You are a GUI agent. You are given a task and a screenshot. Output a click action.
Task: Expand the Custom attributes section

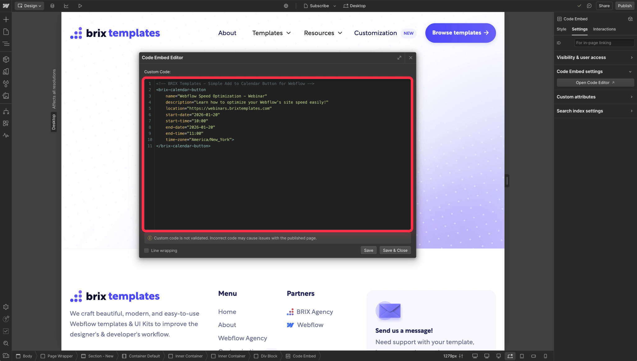click(595, 97)
